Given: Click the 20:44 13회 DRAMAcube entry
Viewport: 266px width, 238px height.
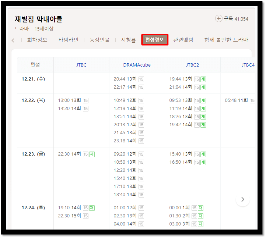Looking at the screenshot, I should coord(129,79).
